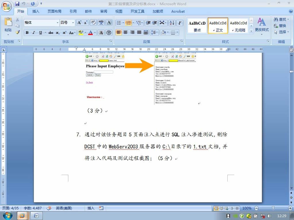294x220 pixels.
Task: Insert enclosed character icon
Action: pos(109,33)
